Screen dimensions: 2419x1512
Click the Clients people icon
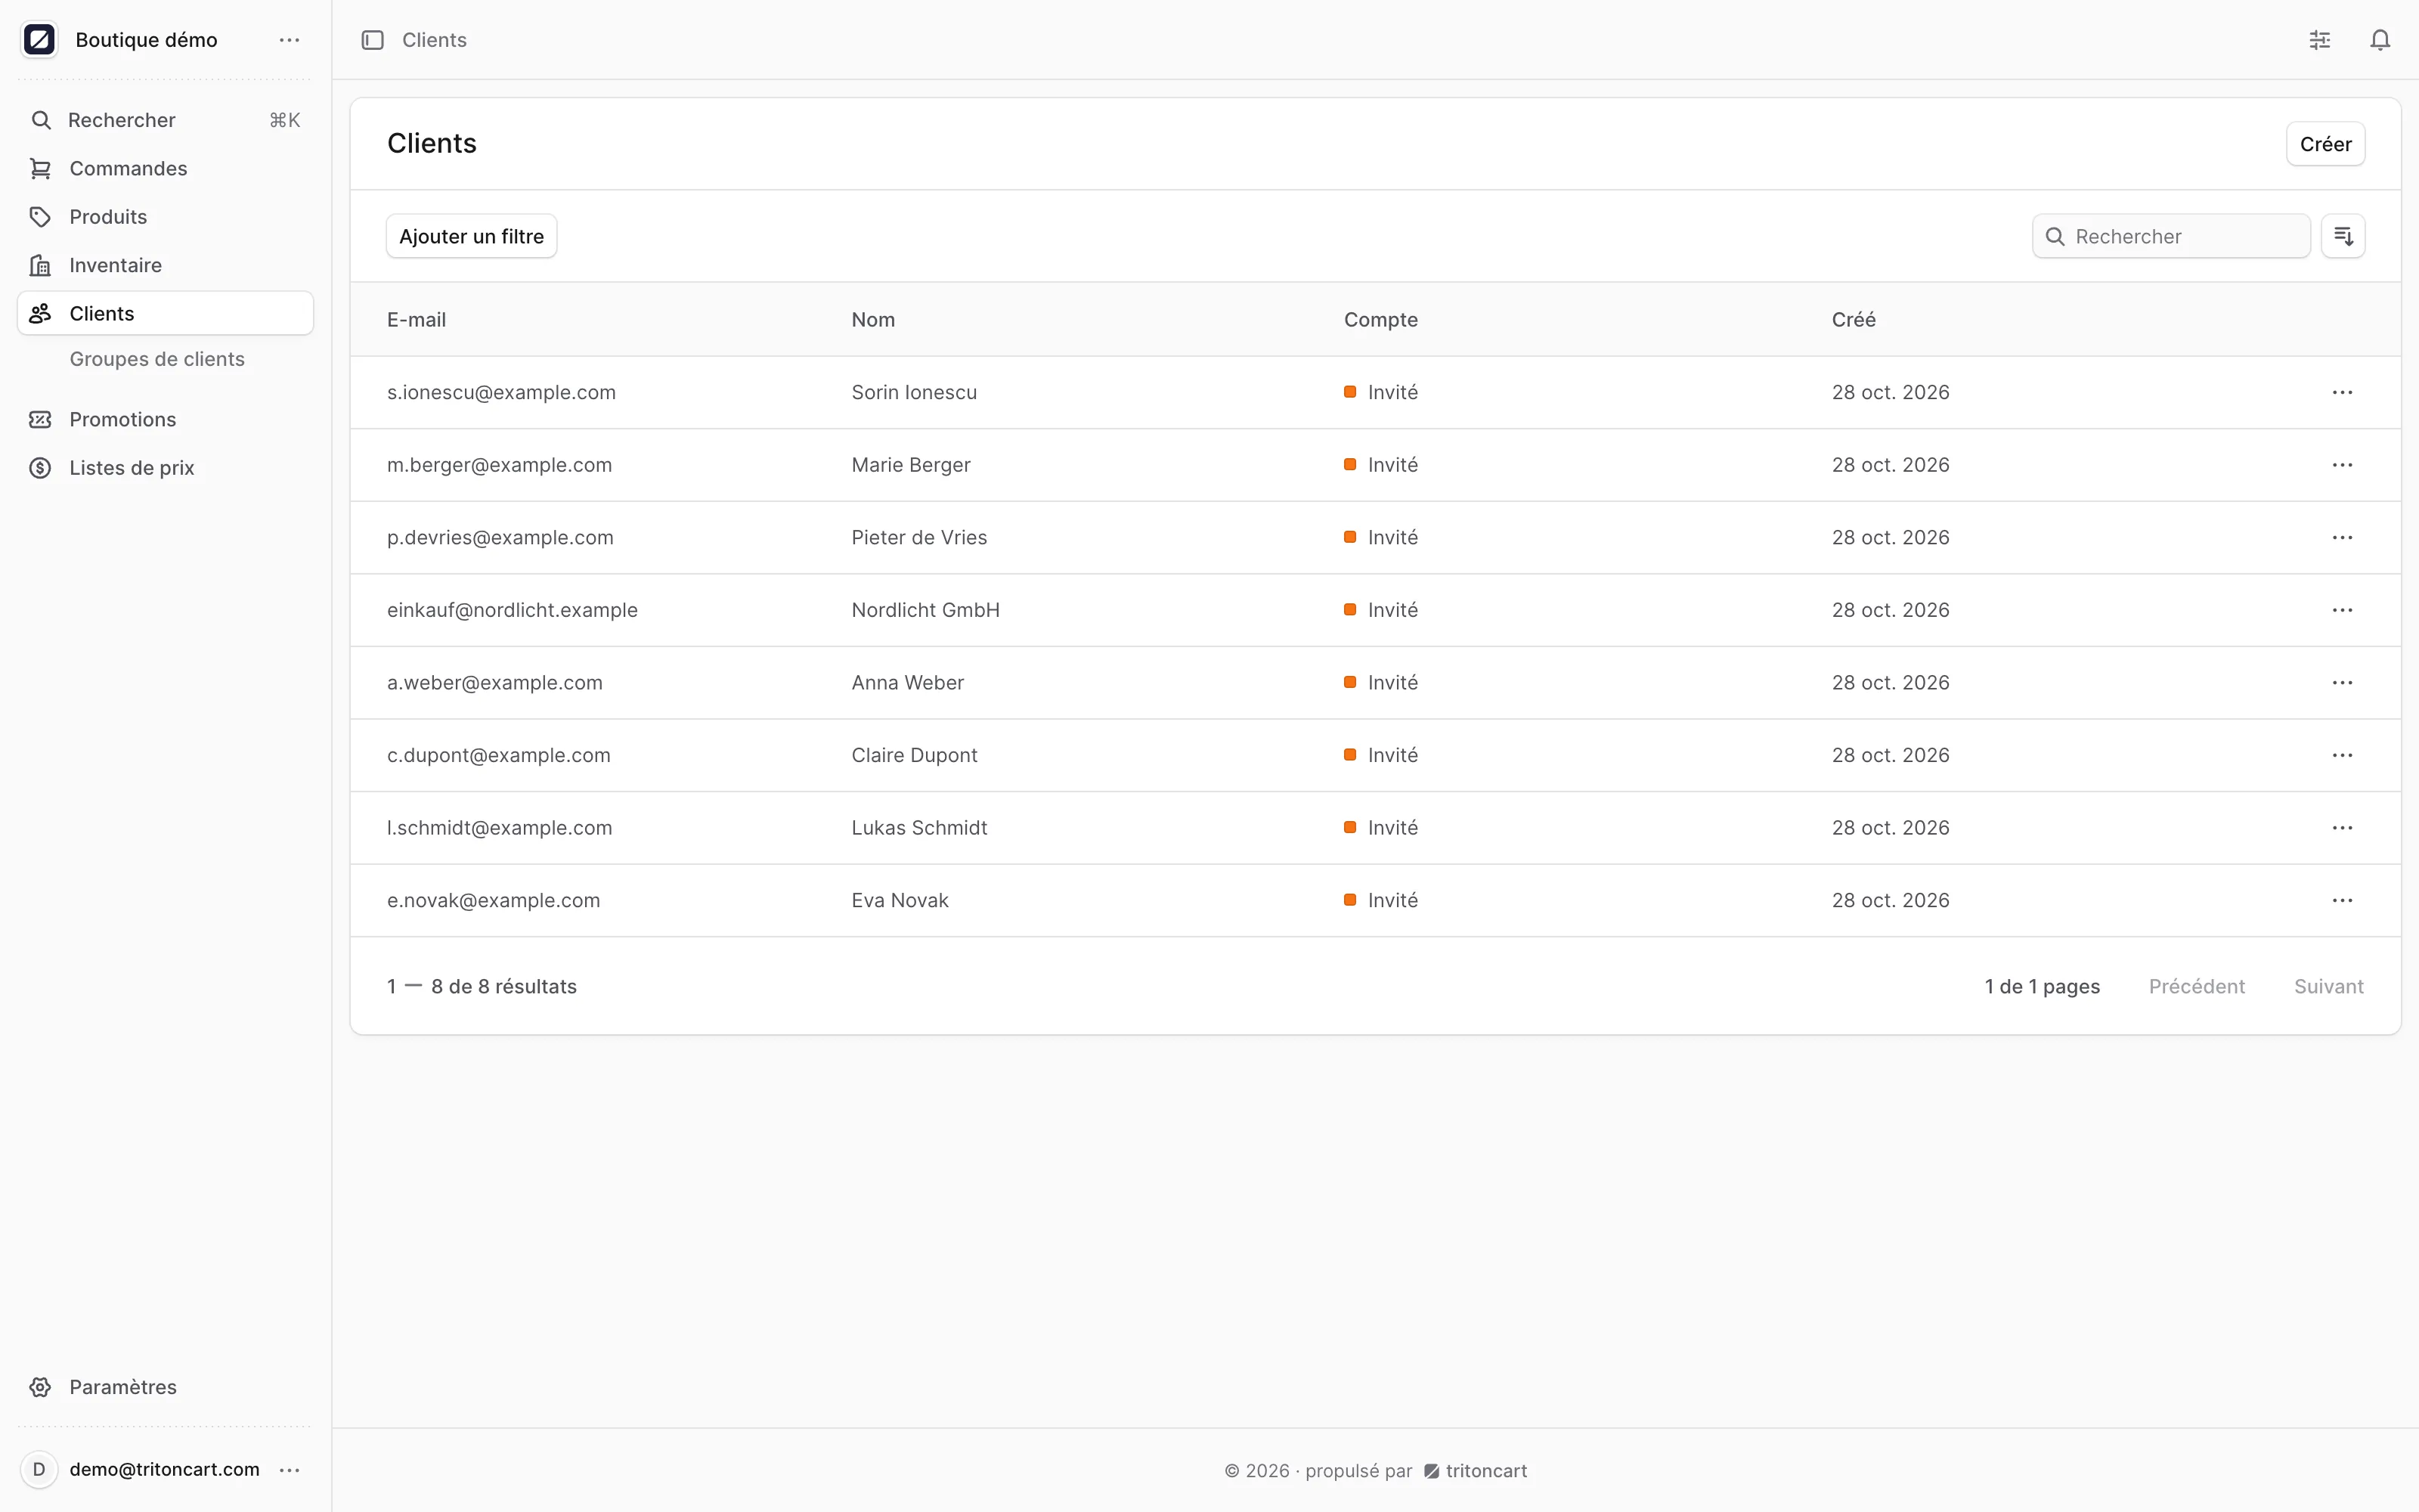click(40, 313)
